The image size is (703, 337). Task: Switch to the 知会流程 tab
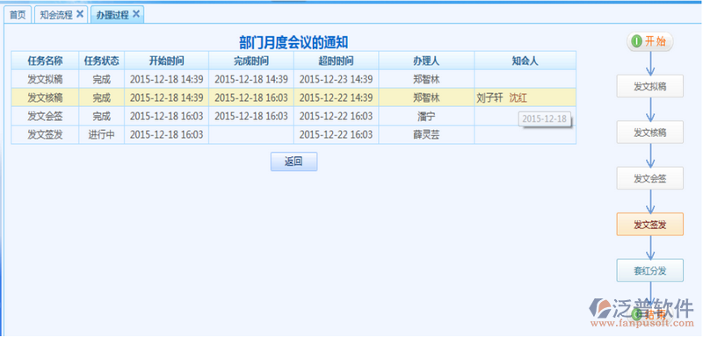point(55,15)
